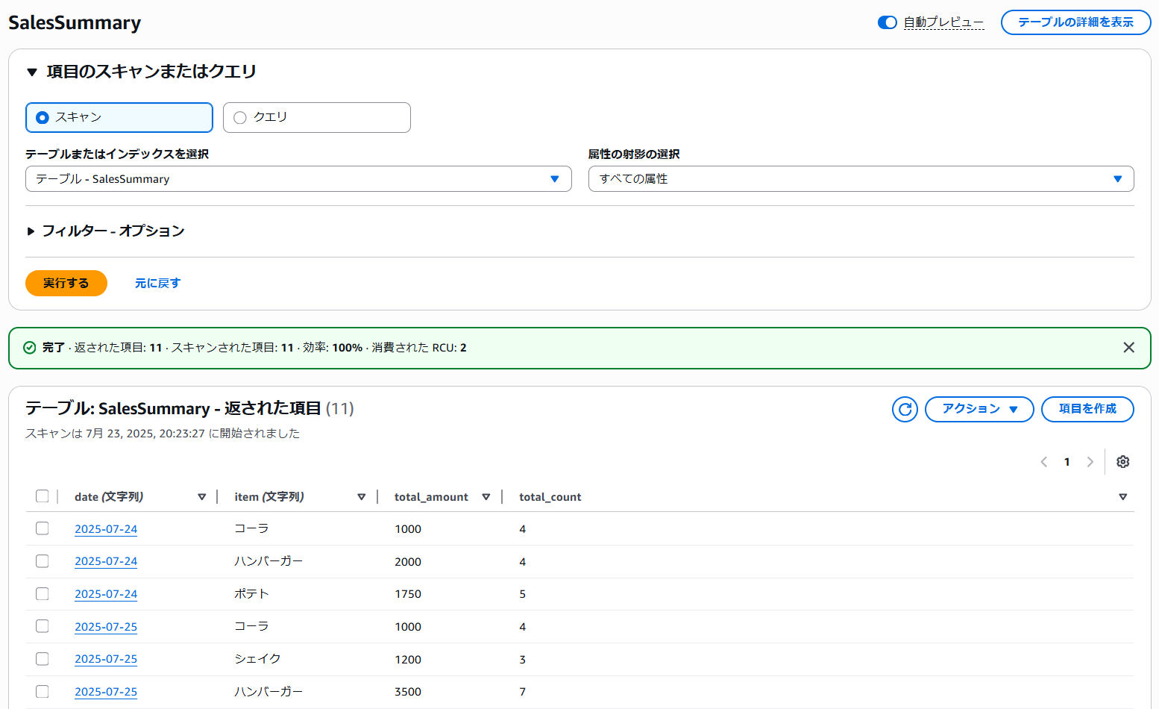Screen dimensions: 1159x709
Task: Sort by the total_amount column arrow
Action: tap(486, 497)
